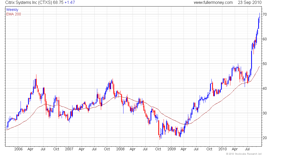Click the last price '68.75' in the title
Screen dimensions: 286x156
pos(58,3)
